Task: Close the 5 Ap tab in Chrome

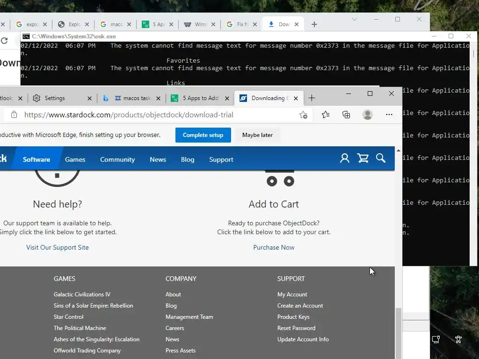Action: coord(171,24)
